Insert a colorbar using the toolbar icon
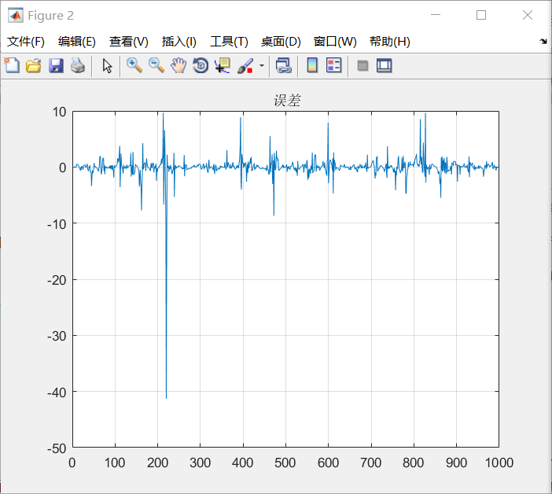This screenshot has width=552, height=494. (x=312, y=66)
